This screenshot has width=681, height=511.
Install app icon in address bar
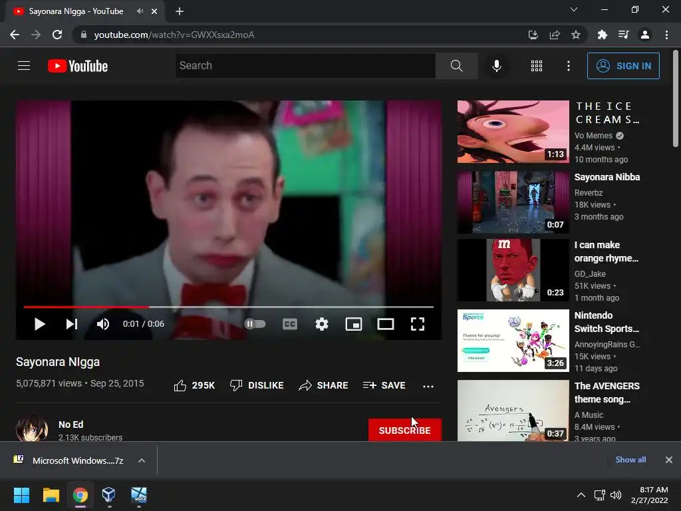tap(533, 35)
